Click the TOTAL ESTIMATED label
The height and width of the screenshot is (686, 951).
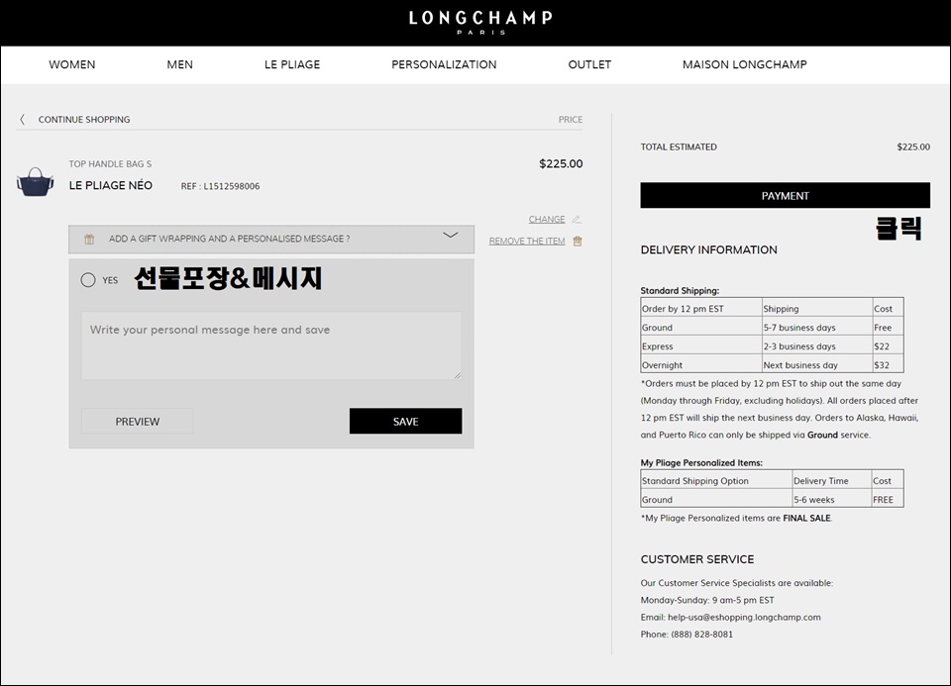pyautogui.click(x=679, y=147)
